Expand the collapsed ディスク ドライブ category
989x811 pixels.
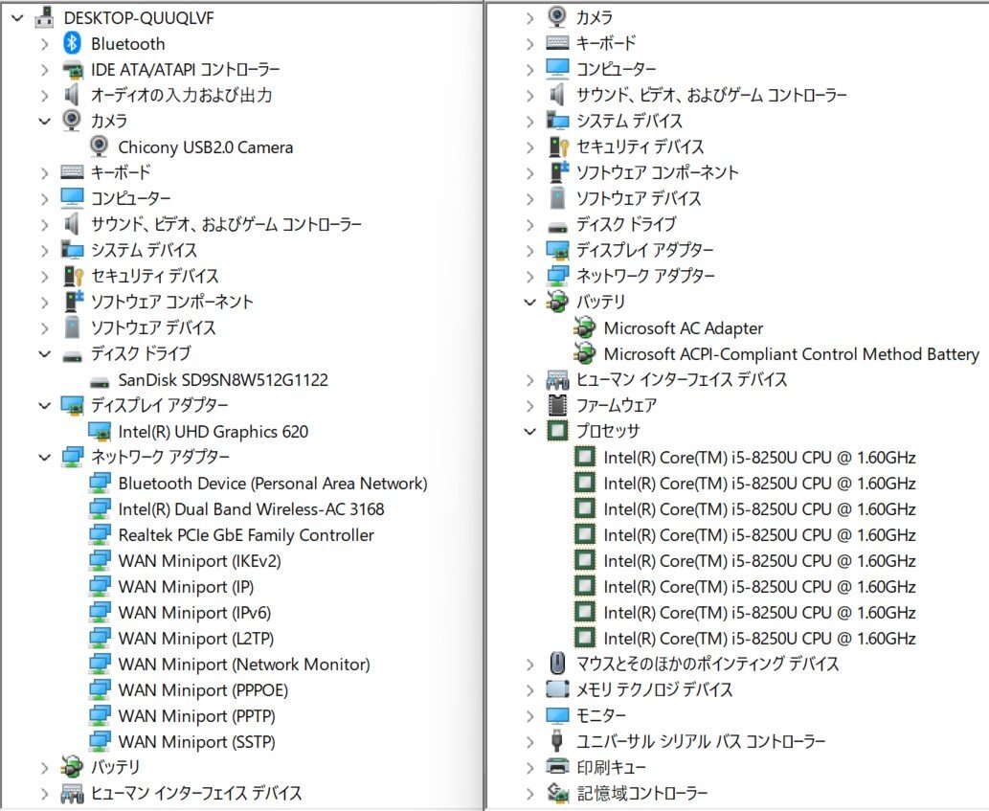pyautogui.click(x=530, y=225)
